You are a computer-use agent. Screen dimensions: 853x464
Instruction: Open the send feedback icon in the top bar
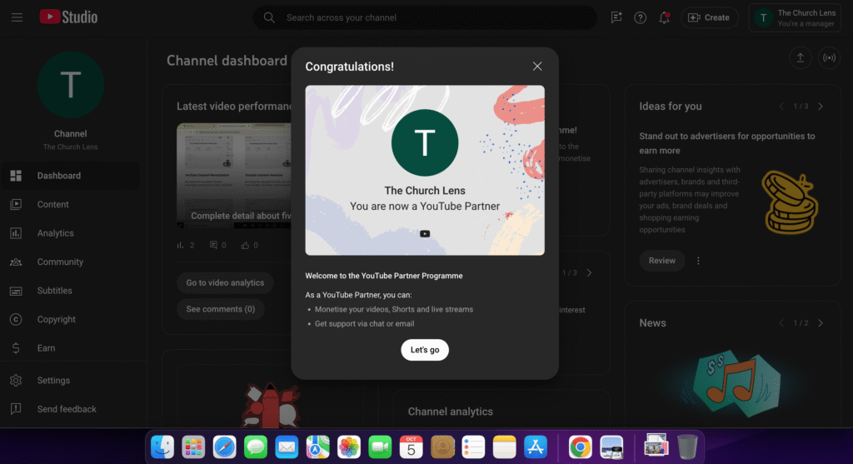(x=616, y=17)
